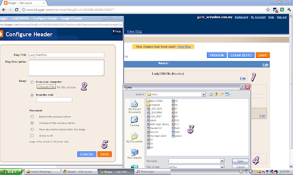Click Edit link in LadyTAKENs Header box
This screenshot has height=175, width=293.
click(x=243, y=78)
